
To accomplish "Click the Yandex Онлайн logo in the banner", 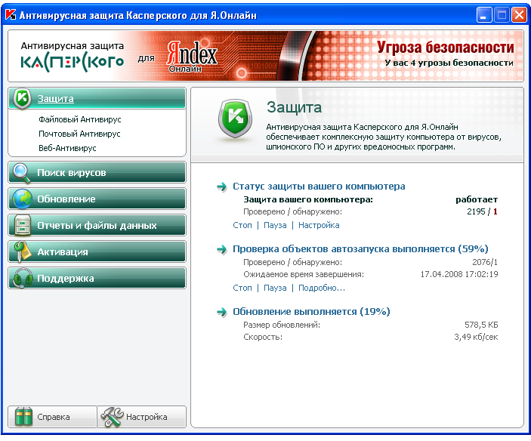I will coord(192,57).
